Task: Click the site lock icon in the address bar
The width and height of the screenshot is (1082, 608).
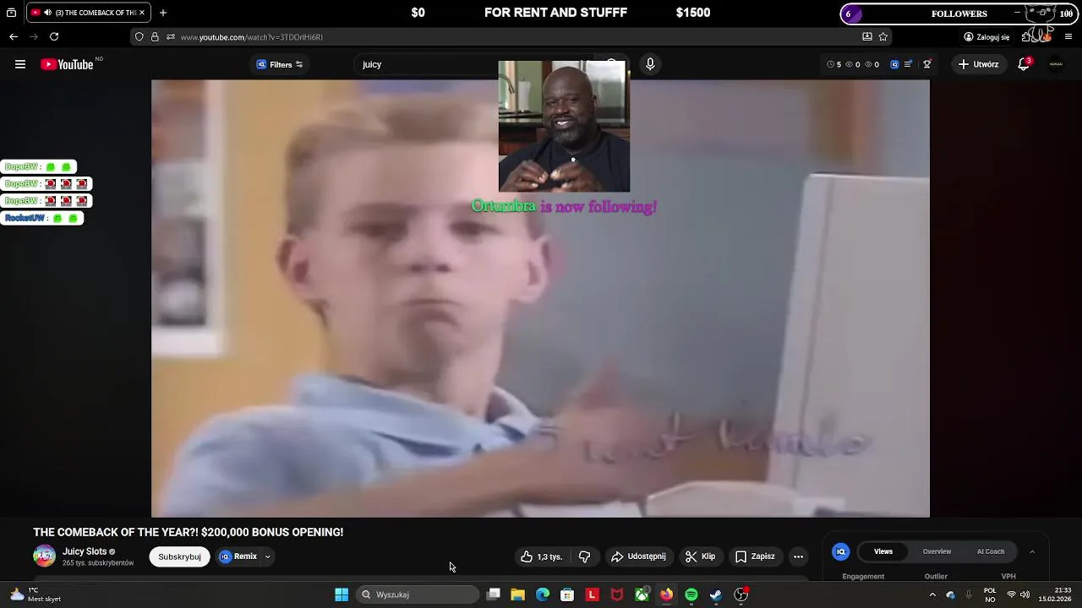Action: 155,37
